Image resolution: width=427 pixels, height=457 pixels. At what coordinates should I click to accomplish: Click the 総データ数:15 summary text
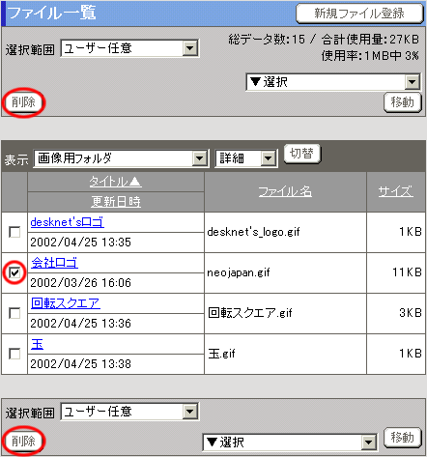pyautogui.click(x=267, y=40)
